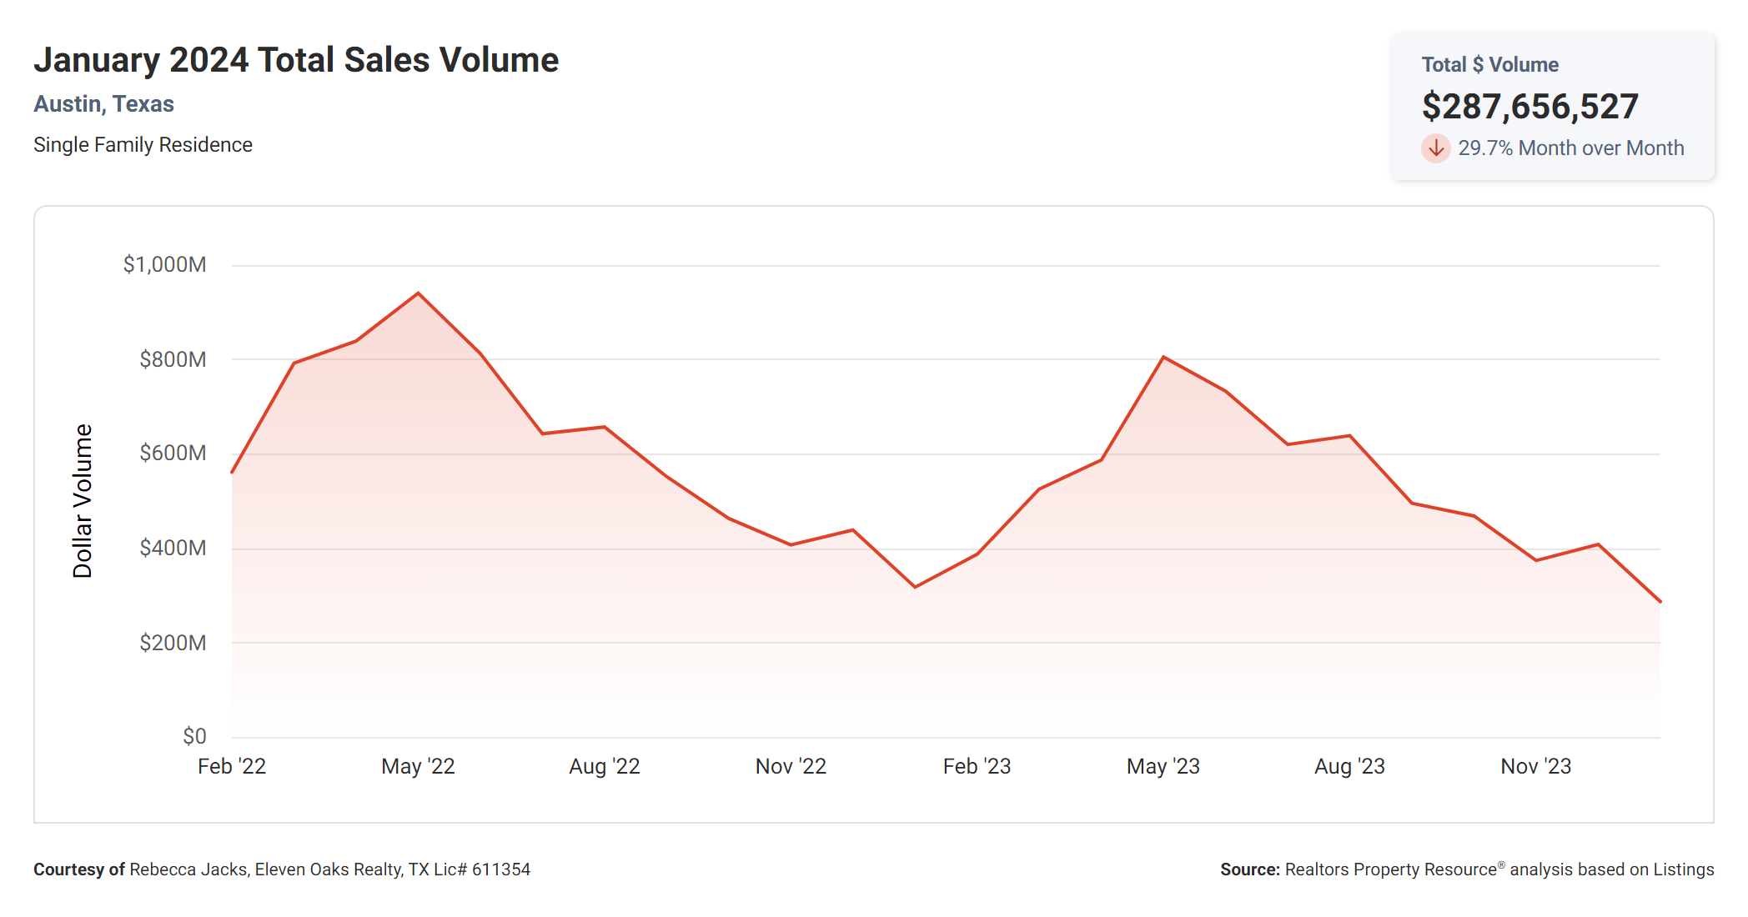Image resolution: width=1748 pixels, height=917 pixels.
Task: Click the May '22 peak point on chart
Action: click(x=418, y=293)
